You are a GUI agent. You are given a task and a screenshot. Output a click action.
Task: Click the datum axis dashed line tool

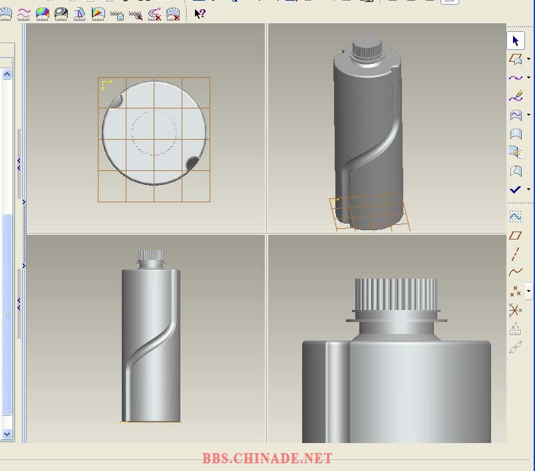click(x=516, y=254)
